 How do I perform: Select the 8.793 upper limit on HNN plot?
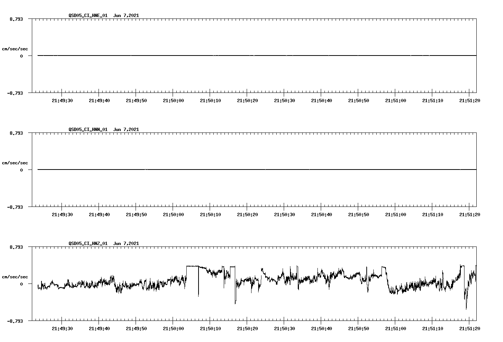[x=16, y=133]
